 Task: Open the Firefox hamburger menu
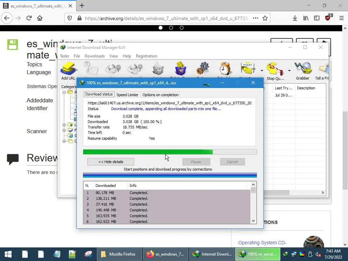coord(342,18)
